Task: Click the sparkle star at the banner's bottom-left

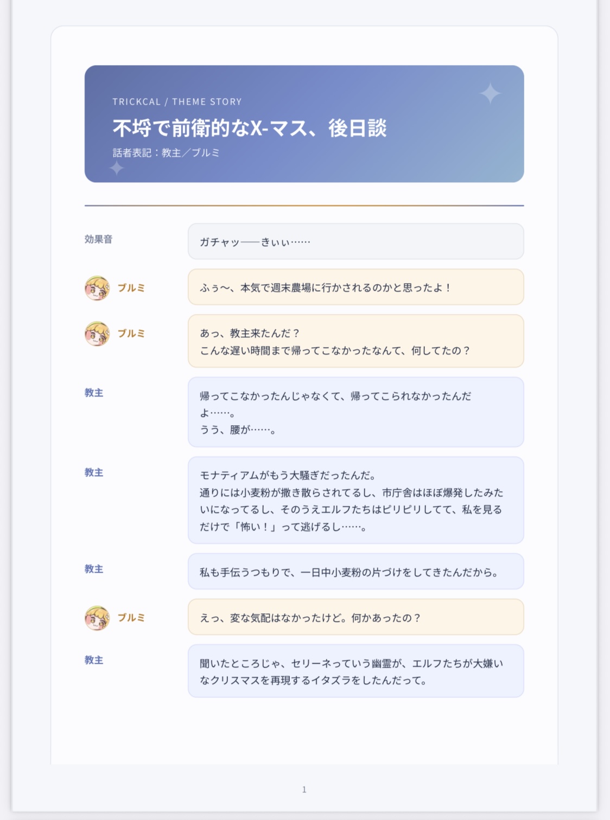Action: point(117,168)
